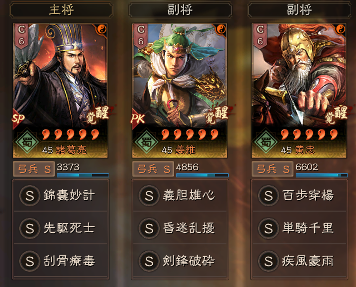Click the SP badge on 諸葛亮 portrait

[x=18, y=118]
